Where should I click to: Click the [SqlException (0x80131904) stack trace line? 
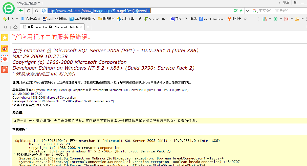coord(117,141)
